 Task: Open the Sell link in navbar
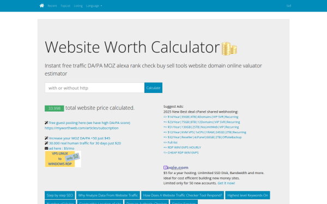(x=289, y=6)
